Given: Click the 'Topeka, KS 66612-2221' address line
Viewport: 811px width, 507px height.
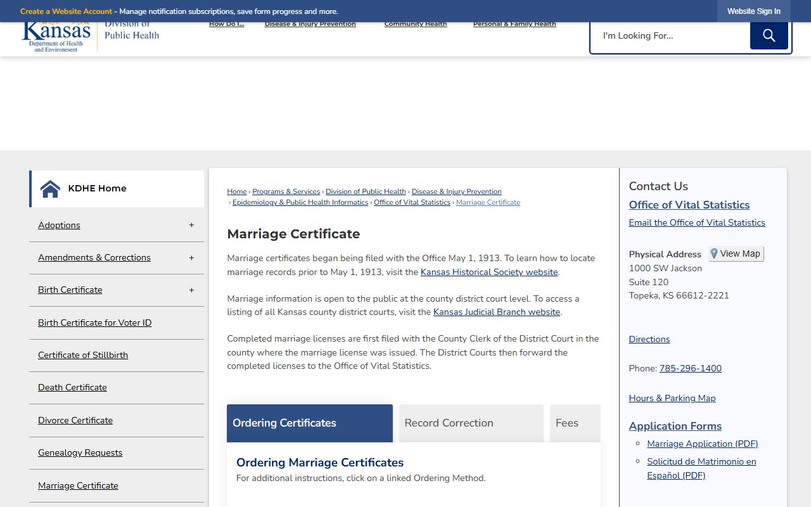Looking at the screenshot, I should click(x=679, y=295).
